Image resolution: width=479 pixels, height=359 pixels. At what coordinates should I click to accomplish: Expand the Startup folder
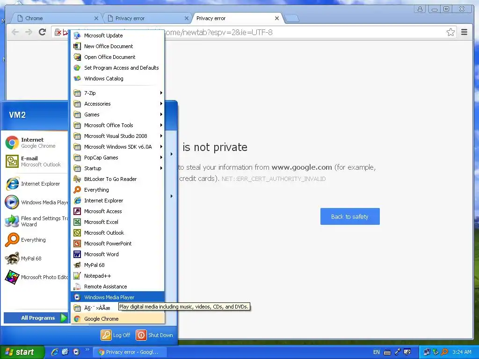pyautogui.click(x=117, y=168)
